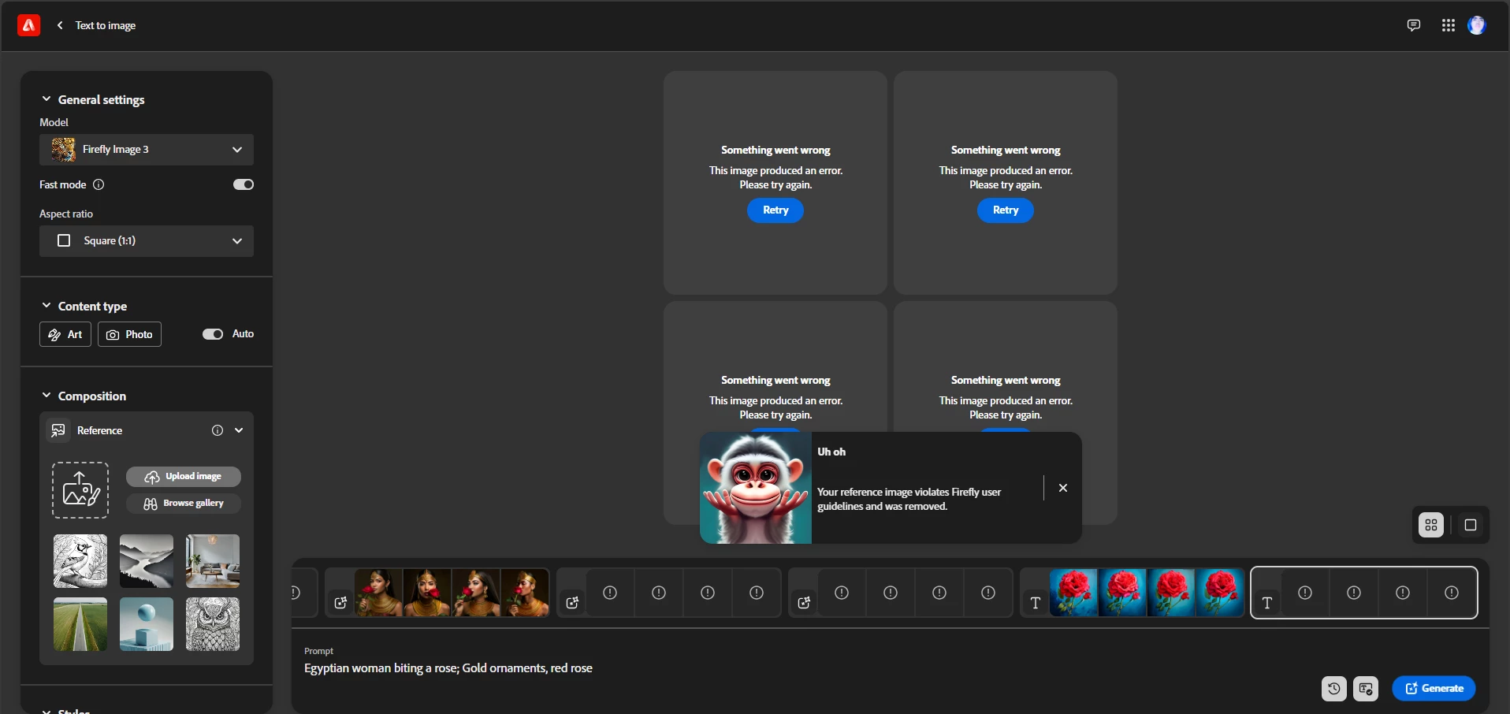Show the Fast mode info tooltip
The width and height of the screenshot is (1510, 714).
coord(99,184)
